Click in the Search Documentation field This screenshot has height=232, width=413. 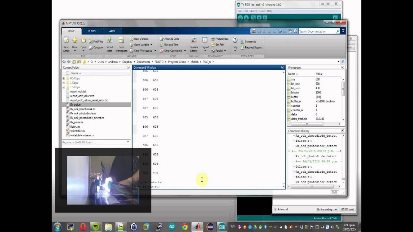coord(317,31)
